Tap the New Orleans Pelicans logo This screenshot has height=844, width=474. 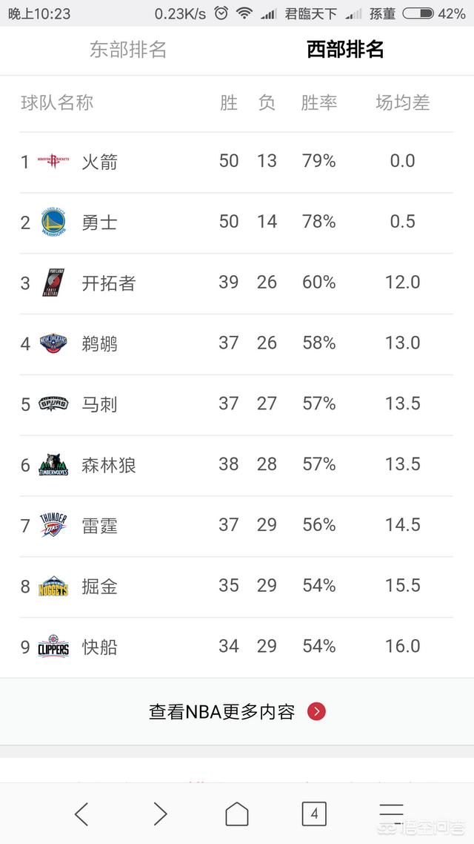[53, 343]
